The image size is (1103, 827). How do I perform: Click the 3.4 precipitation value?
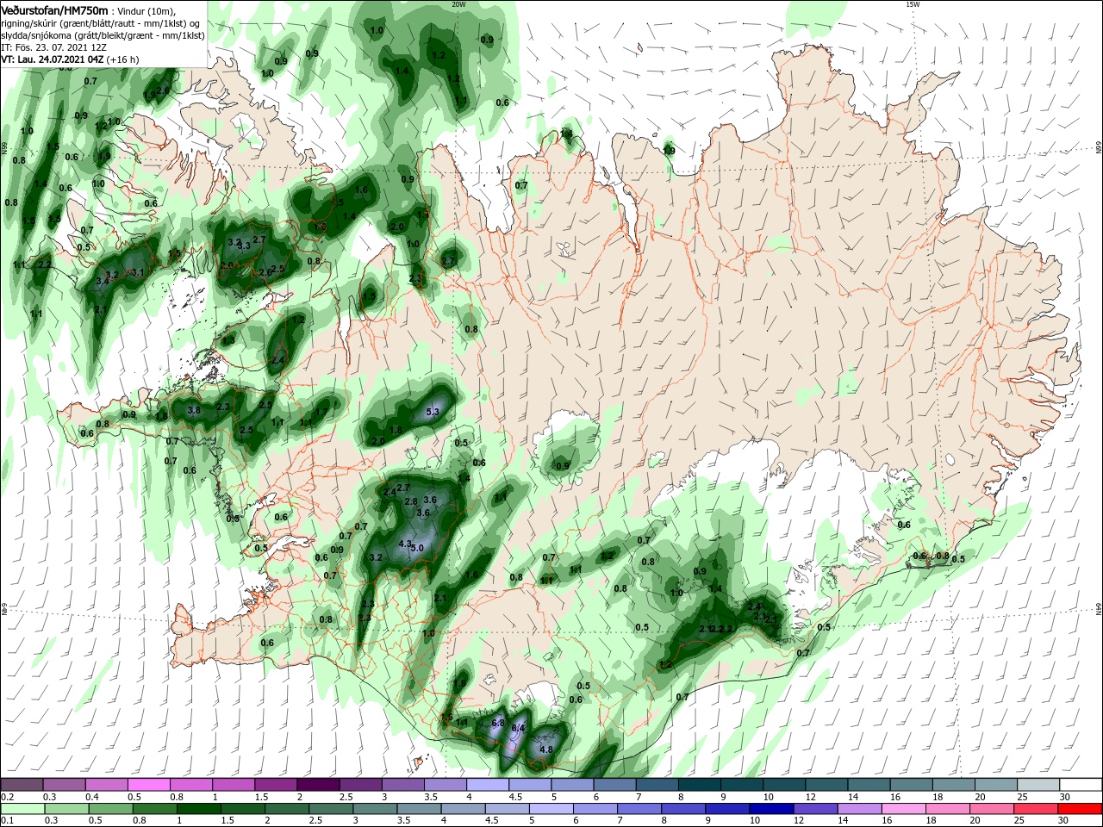[102, 282]
